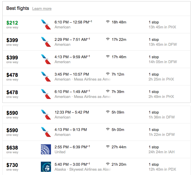This screenshot has width=193, height=175.
Task: Select the $212 one way fare
Action: coord(12,25)
